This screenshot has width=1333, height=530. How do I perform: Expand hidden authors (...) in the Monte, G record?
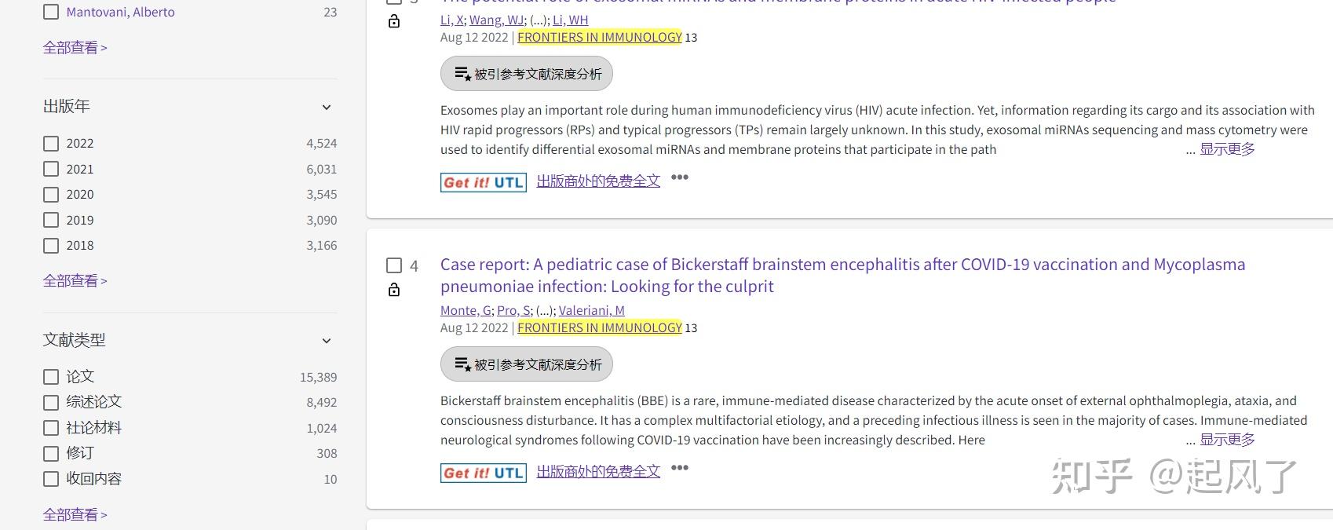click(545, 310)
